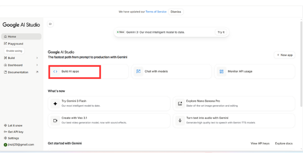The image size is (303, 158).
Task: Click the image icon on Explore Nano Banana Pro
Action: (x=180, y=103)
